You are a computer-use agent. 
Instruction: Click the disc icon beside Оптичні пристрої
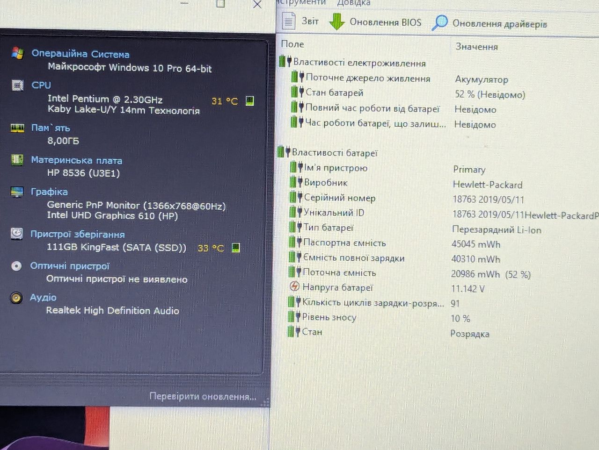16,266
